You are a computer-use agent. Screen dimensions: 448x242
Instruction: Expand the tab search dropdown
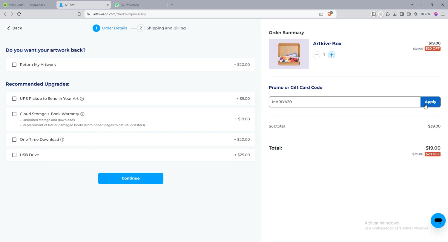click(x=412, y=5)
